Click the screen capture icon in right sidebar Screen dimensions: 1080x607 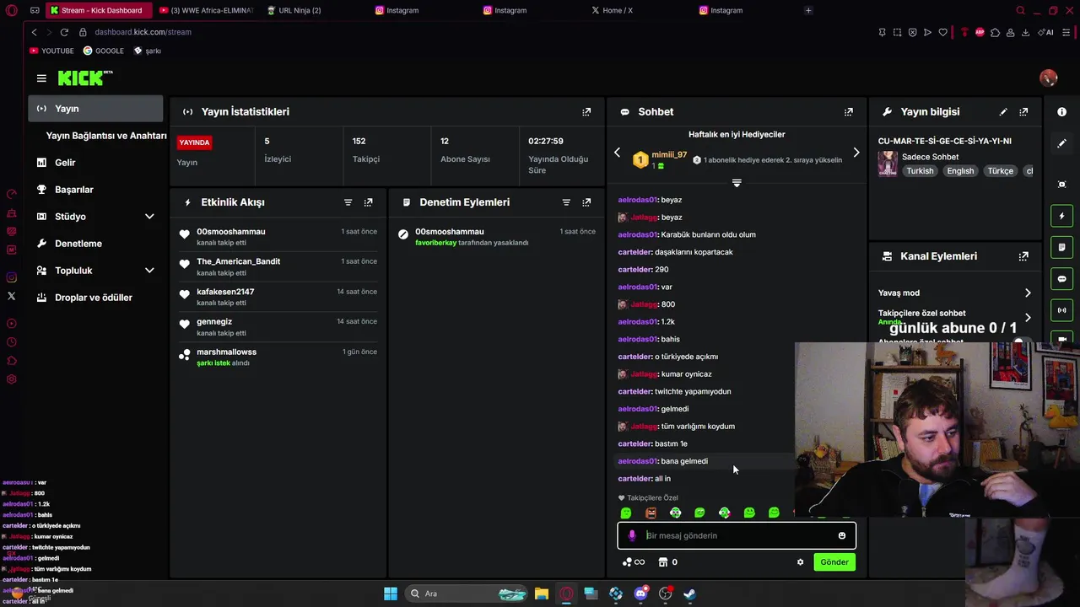click(1061, 185)
